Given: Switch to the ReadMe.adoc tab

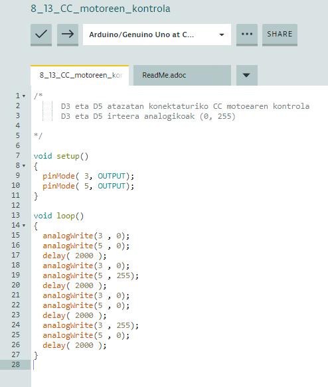Looking at the screenshot, I should [182, 75].
